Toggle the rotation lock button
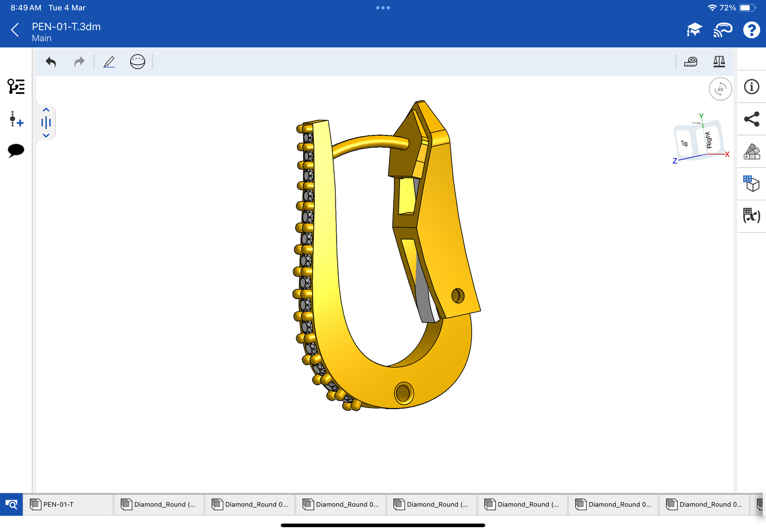 pos(720,89)
